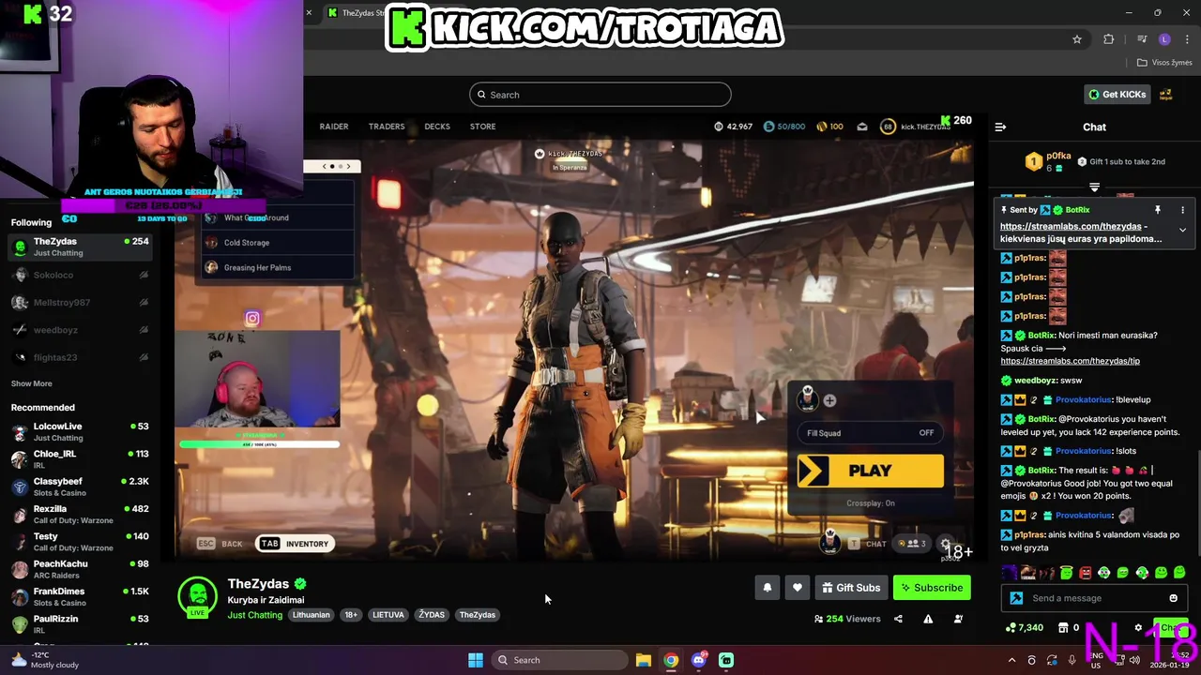
Task: Open the emoji picker in the message box
Action: (x=1173, y=598)
